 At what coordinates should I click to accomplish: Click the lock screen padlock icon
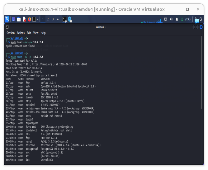pyautogui.click(x=196, y=19)
